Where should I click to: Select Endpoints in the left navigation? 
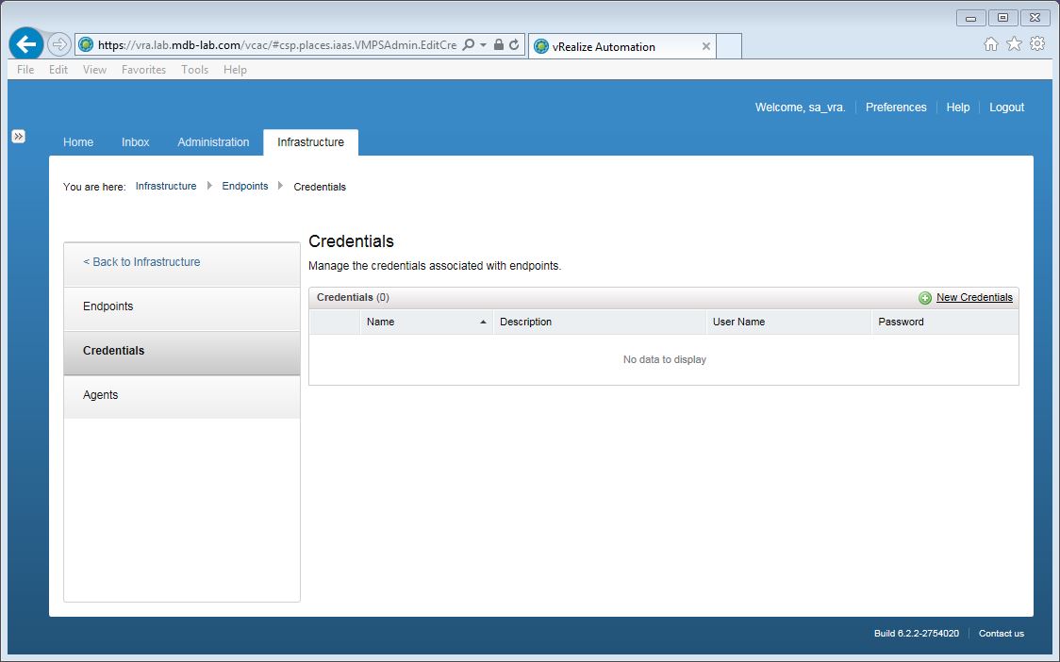[108, 306]
